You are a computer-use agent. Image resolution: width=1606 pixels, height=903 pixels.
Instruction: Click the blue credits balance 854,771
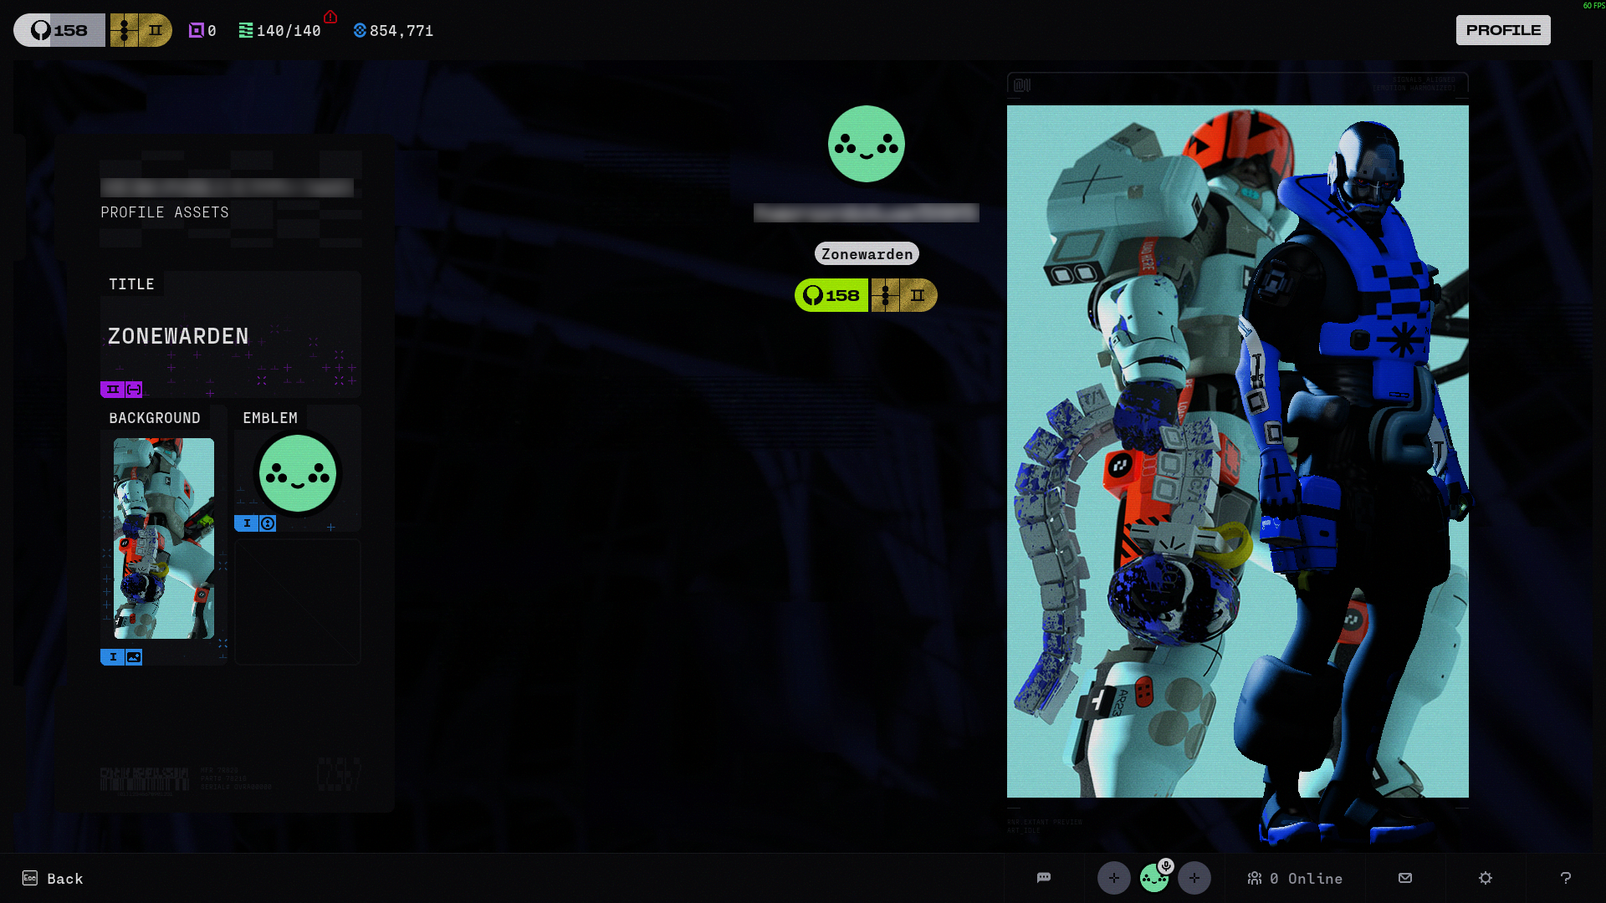pos(393,30)
